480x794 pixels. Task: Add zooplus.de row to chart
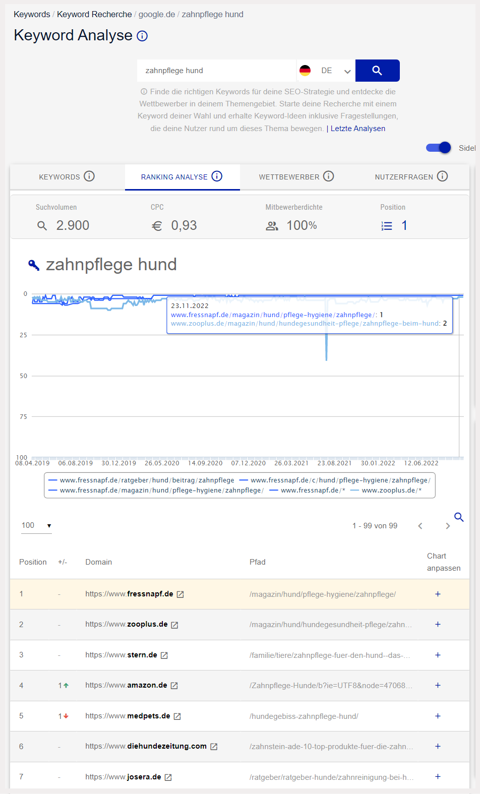click(x=438, y=624)
